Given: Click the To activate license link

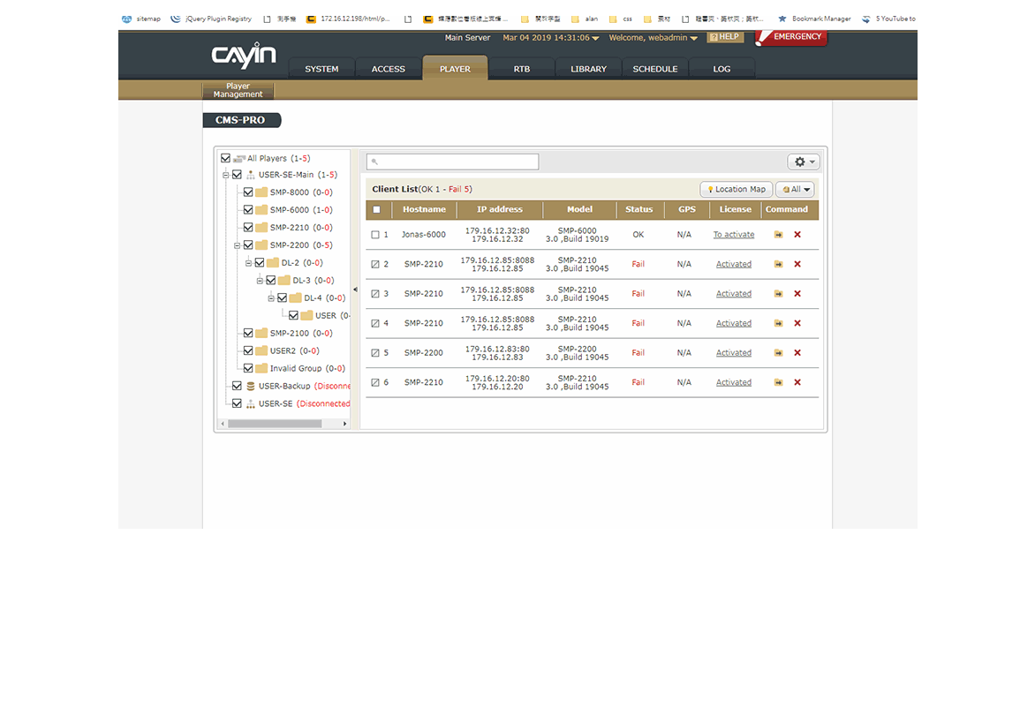Looking at the screenshot, I should pyautogui.click(x=734, y=235).
